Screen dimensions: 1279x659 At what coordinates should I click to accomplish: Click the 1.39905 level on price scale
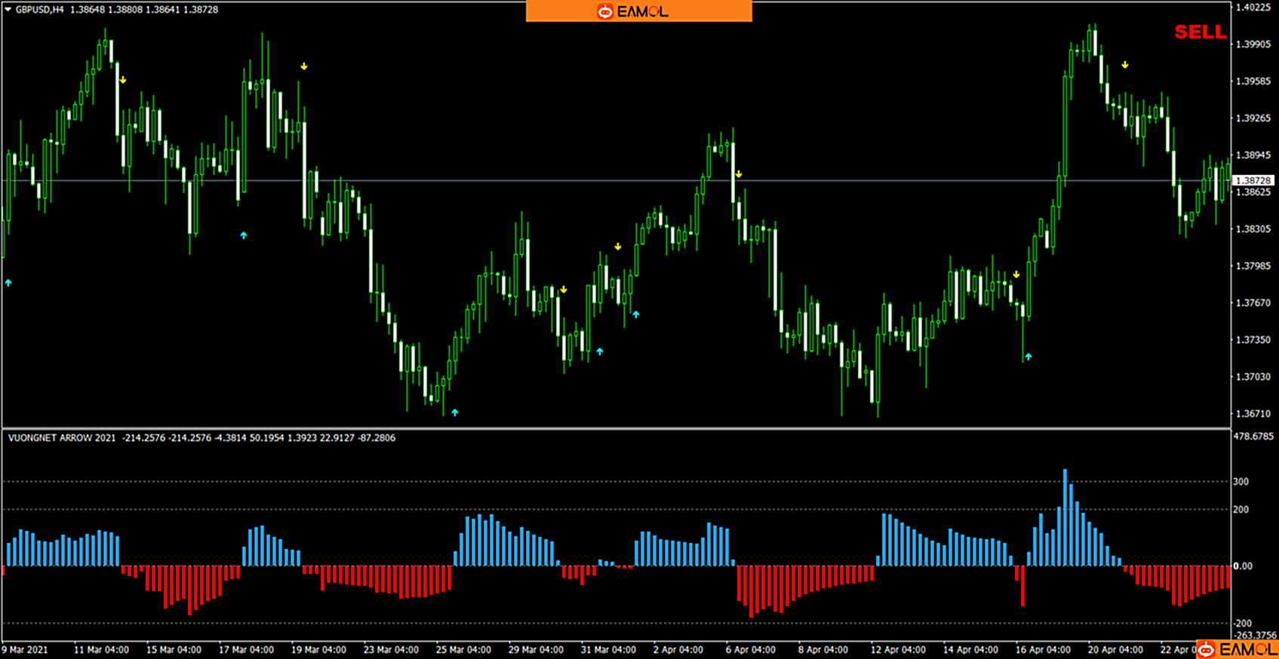tap(1253, 44)
